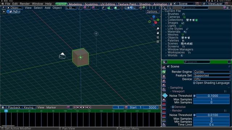Switch to the Sculpting workspace tab

point(91,4)
